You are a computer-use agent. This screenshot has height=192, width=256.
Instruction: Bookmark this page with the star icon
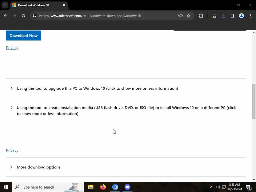[x=188, y=16]
